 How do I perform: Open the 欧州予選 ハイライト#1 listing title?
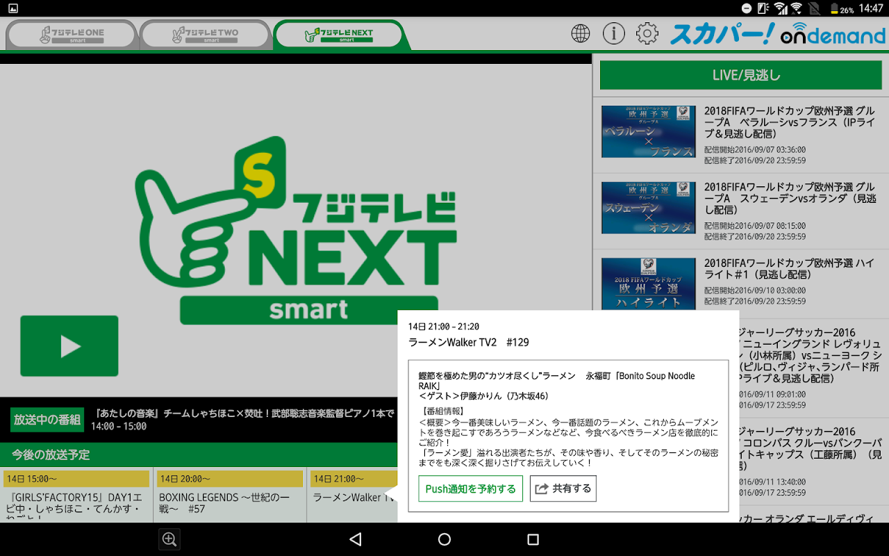pos(790,269)
